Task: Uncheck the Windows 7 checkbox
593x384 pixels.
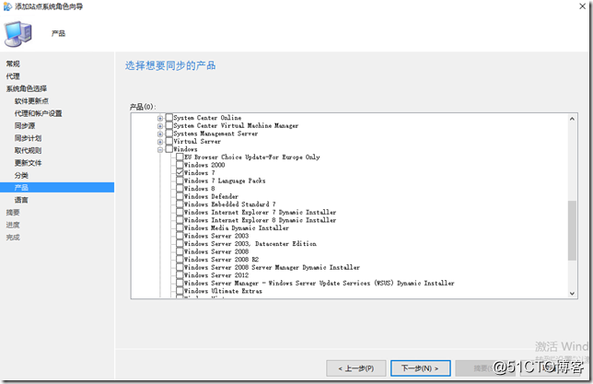Action: click(180, 172)
